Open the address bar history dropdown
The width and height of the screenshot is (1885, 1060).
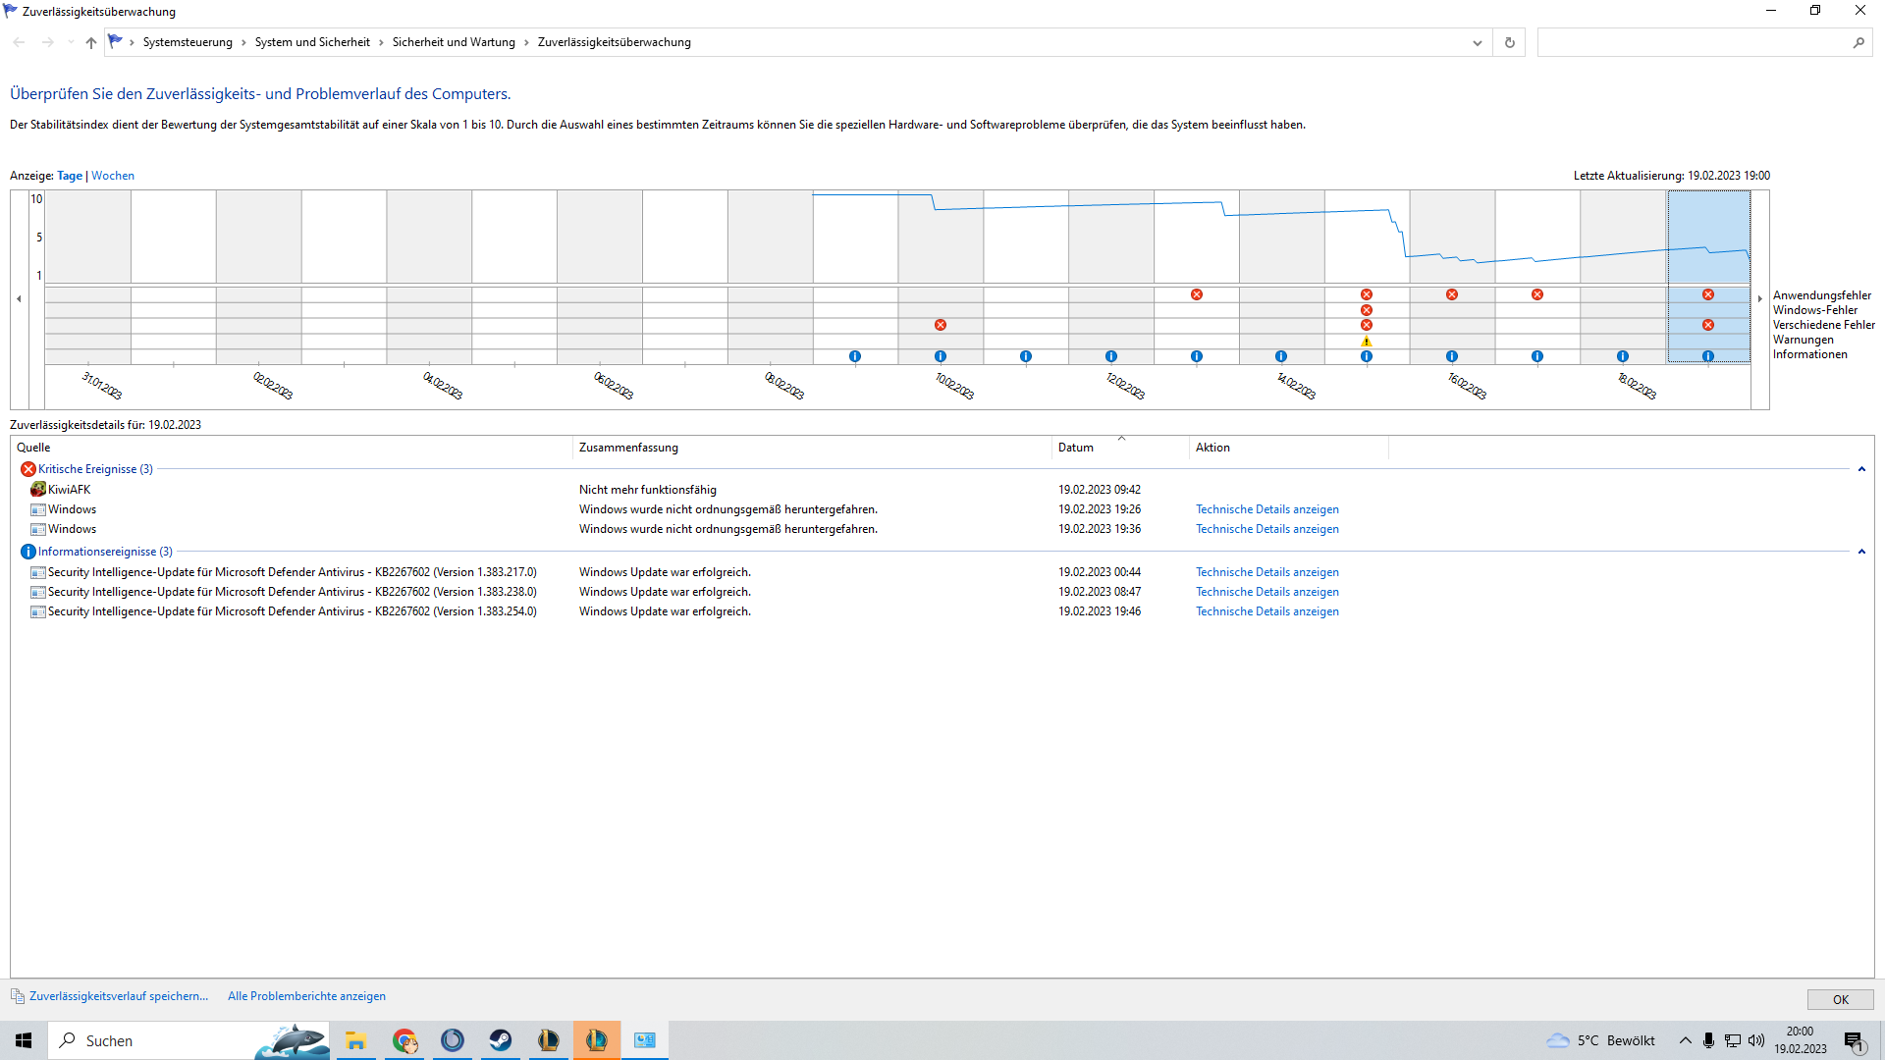click(1477, 42)
